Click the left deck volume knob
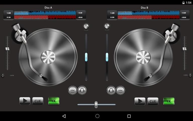193x121 pixels. [86, 26]
